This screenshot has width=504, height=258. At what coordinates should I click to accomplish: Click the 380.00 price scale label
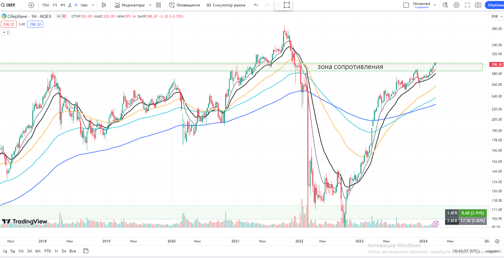click(x=497, y=29)
